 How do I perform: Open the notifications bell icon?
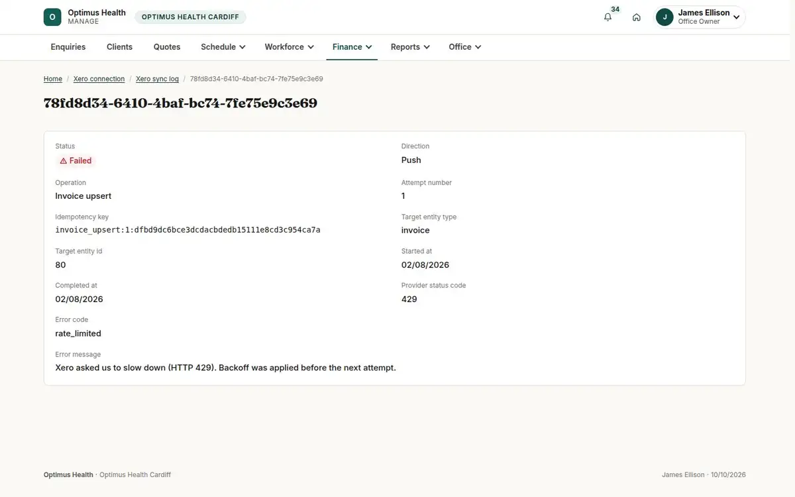[608, 17]
